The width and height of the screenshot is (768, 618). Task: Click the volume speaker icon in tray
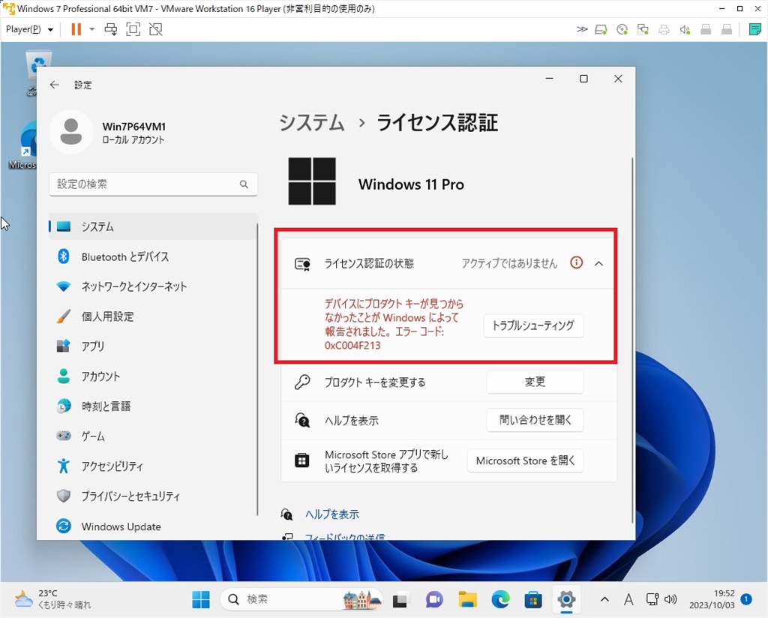[670, 599]
